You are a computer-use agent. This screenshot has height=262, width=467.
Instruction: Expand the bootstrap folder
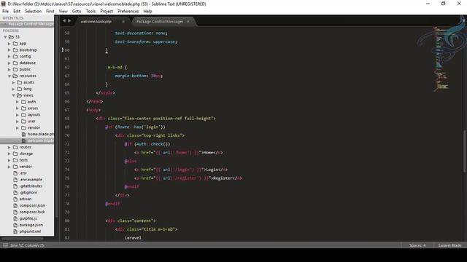pyautogui.click(x=9, y=50)
